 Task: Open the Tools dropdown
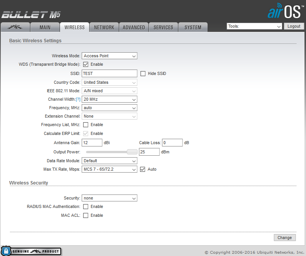pos(254,26)
